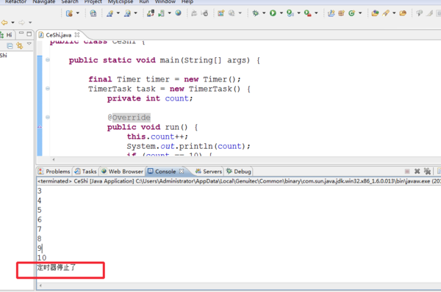Maximize the left Hierarchy panel
Viewport: 441px width, 292px height.
click(29, 34)
